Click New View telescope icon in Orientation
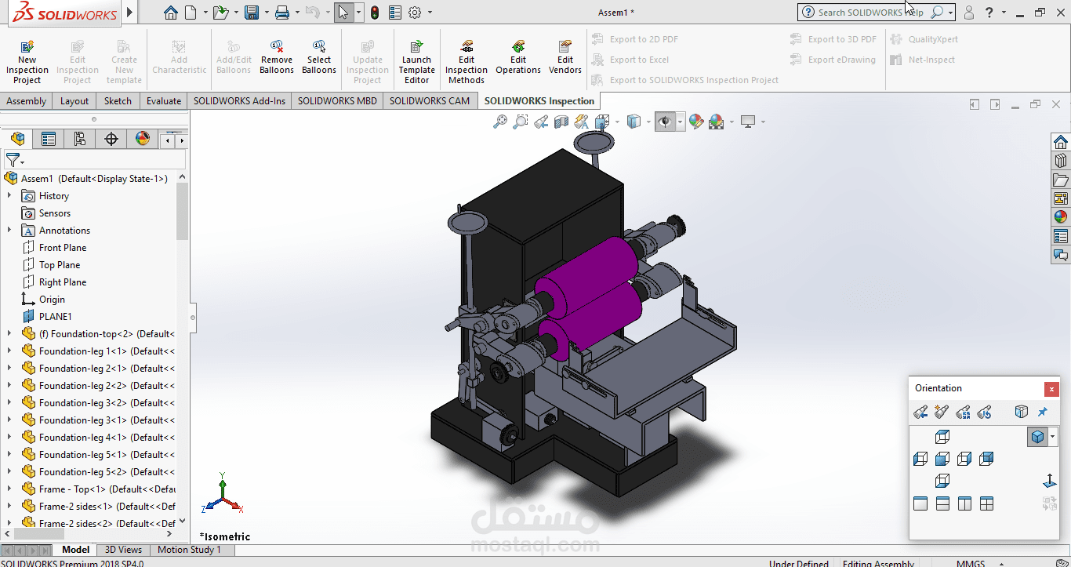Screen dimensions: 1071x567 point(942,412)
